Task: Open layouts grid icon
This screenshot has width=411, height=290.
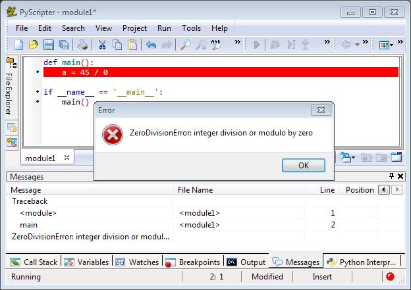Action: 384,45
